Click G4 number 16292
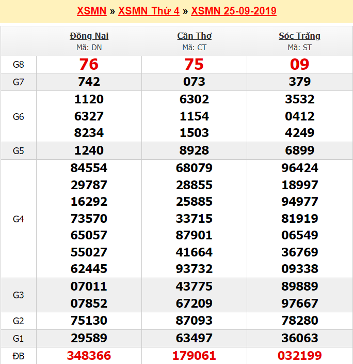The image size is (353, 364). [x=89, y=202]
